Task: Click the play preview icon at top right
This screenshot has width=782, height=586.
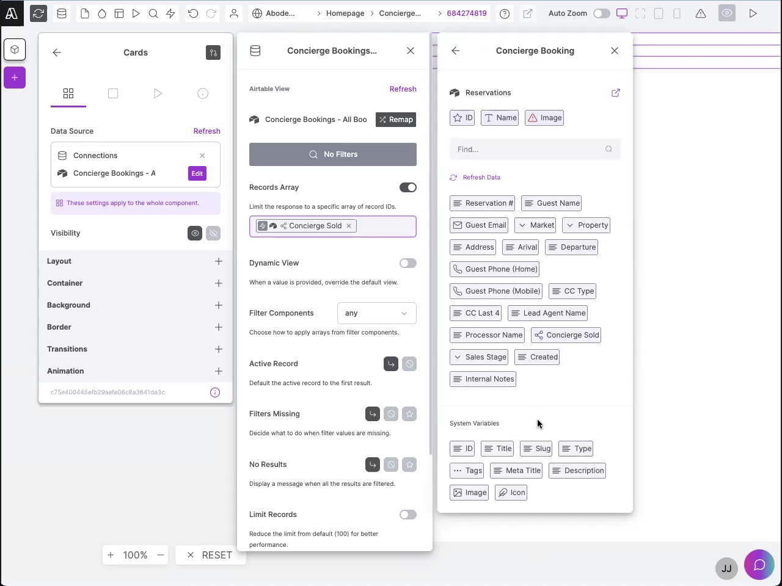Action: click(x=753, y=13)
